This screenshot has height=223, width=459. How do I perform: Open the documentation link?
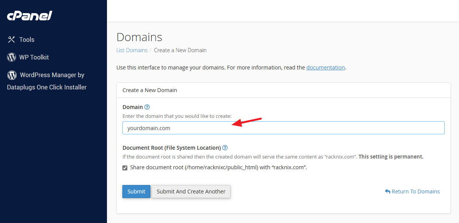[325, 67]
